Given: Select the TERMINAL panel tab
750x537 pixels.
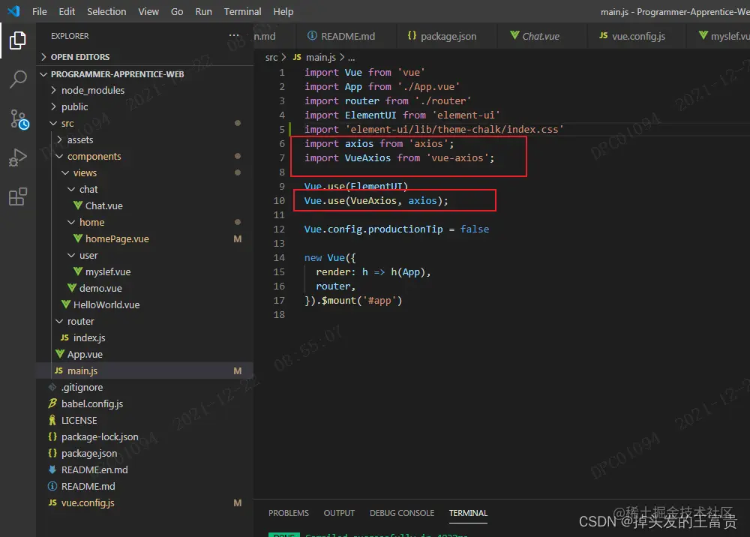Looking at the screenshot, I should point(468,513).
